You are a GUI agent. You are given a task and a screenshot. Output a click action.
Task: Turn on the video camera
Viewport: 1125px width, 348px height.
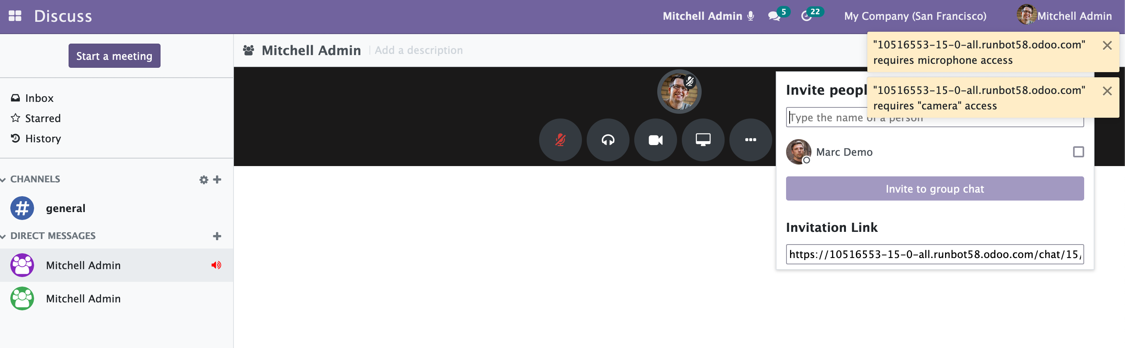(x=655, y=140)
